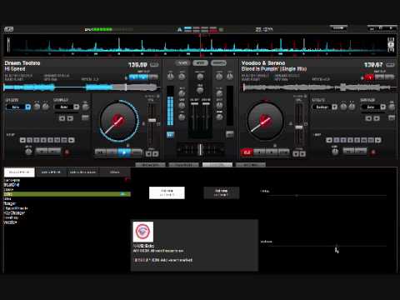Pause the right deck
The height and width of the screenshot is (300, 400).
pyautogui.click(x=259, y=152)
